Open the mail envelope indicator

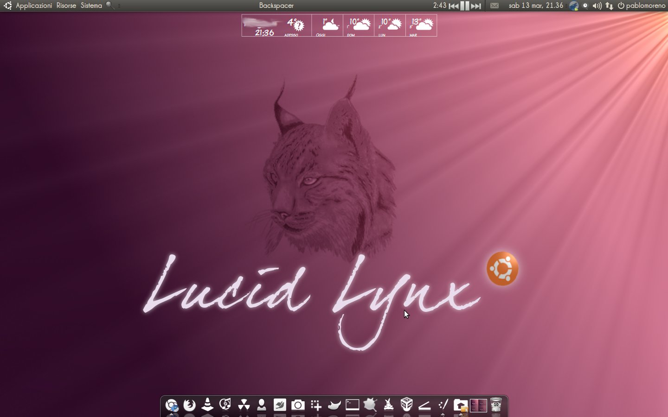click(x=495, y=6)
